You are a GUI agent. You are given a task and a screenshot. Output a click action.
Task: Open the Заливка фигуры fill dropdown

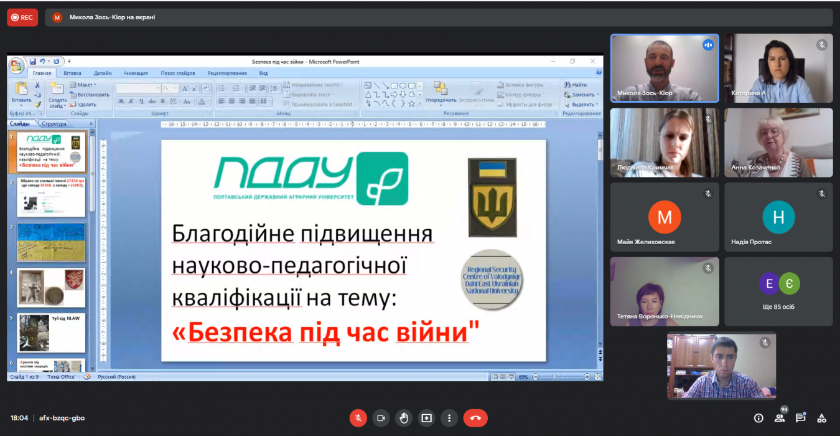[522, 85]
